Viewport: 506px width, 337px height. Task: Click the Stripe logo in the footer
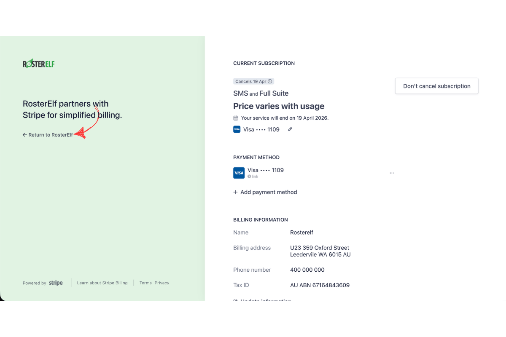pyautogui.click(x=55, y=283)
